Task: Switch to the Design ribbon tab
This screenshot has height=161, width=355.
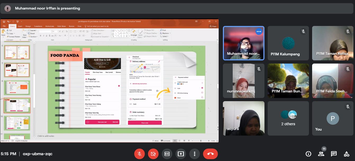Action: (28, 26)
